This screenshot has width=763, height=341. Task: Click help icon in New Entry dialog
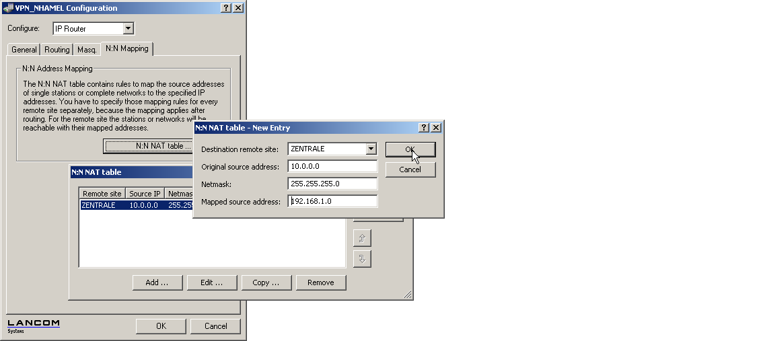pos(424,128)
